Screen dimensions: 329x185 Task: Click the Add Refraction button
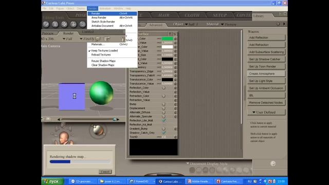[x=266, y=45]
